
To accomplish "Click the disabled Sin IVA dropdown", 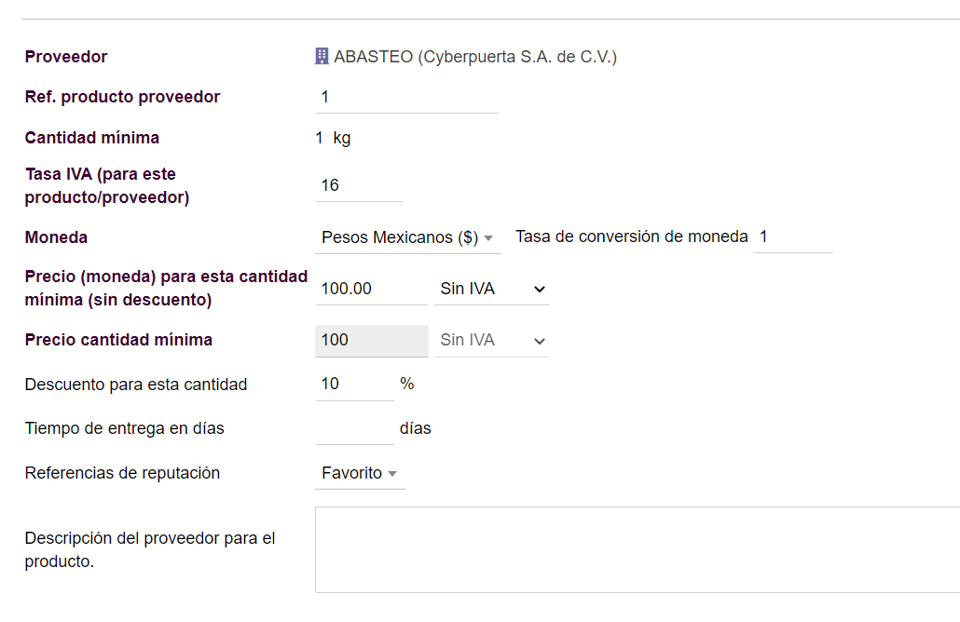I will point(491,341).
